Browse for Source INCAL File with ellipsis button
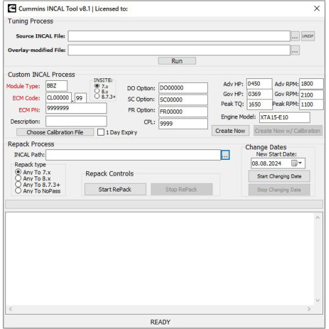329x329 pixels. [295, 36]
